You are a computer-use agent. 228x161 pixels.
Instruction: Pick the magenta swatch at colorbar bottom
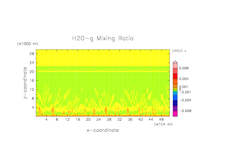coord(175,114)
